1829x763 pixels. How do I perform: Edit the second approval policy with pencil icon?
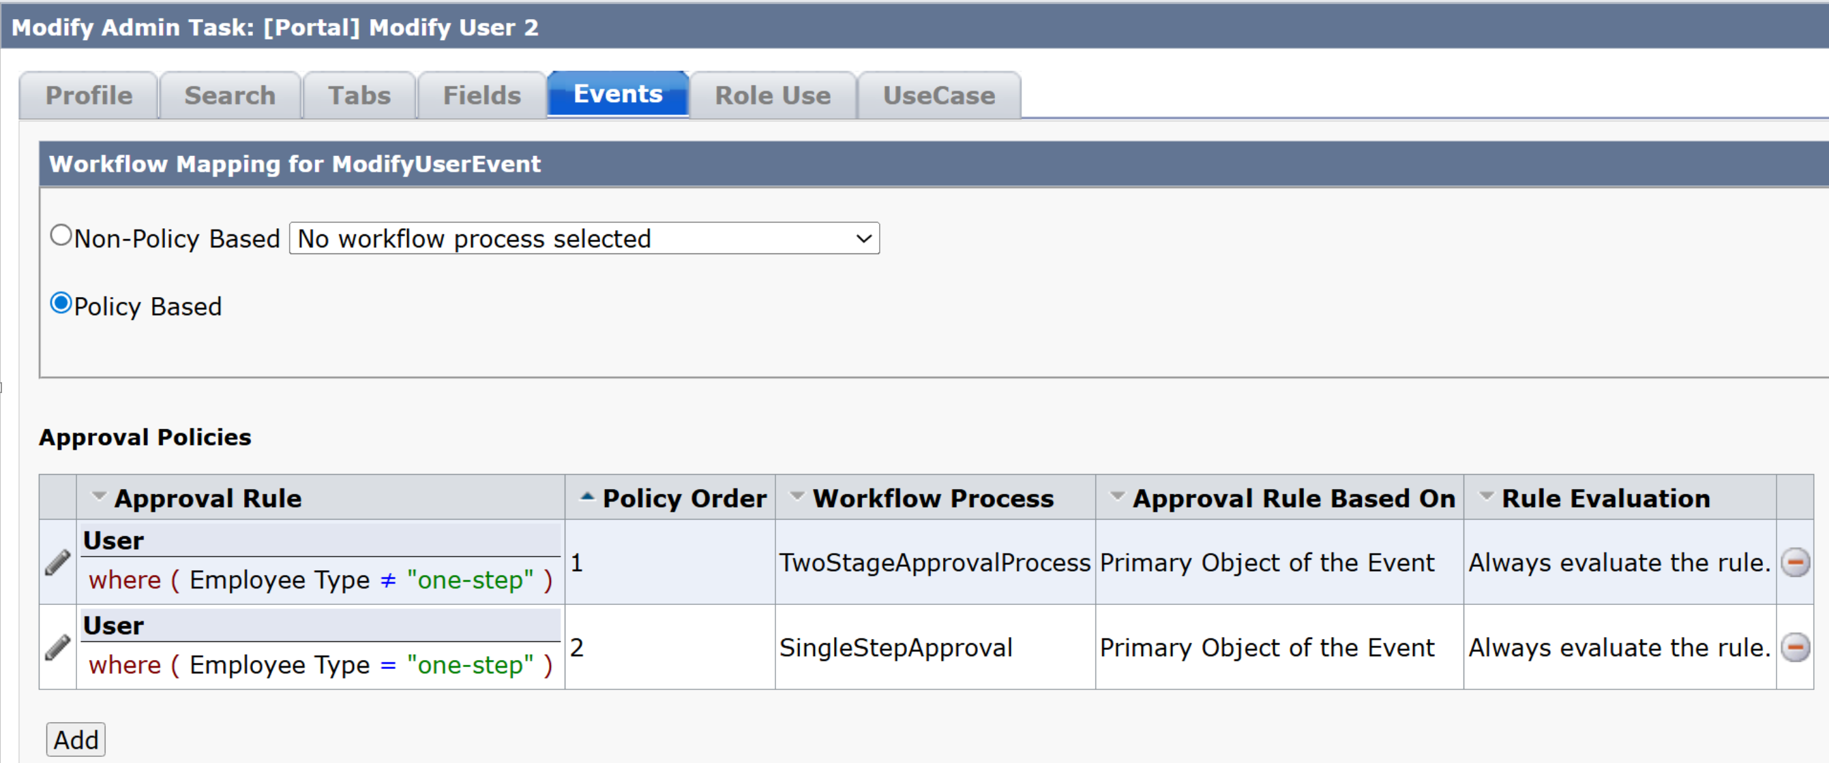click(57, 647)
